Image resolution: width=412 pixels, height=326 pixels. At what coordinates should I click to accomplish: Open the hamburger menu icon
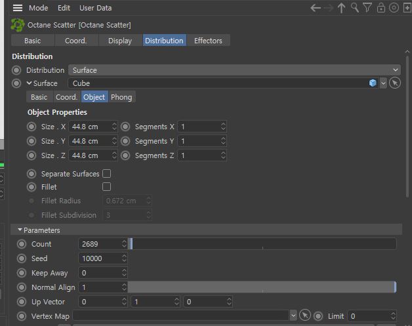click(x=18, y=8)
